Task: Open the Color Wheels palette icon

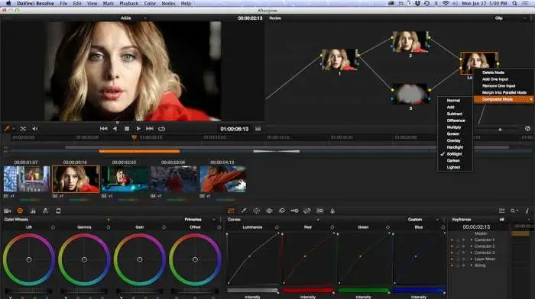Action: [x=20, y=211]
